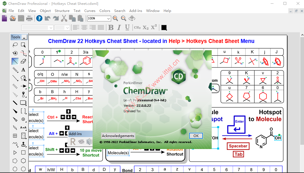Create a new document with purple page icon
Image resolution: width=304 pixels, height=173 pixels.
click(5, 18)
